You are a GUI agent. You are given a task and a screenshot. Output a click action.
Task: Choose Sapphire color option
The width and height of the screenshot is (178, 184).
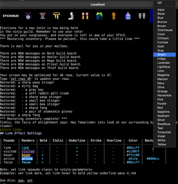coord(165,112)
